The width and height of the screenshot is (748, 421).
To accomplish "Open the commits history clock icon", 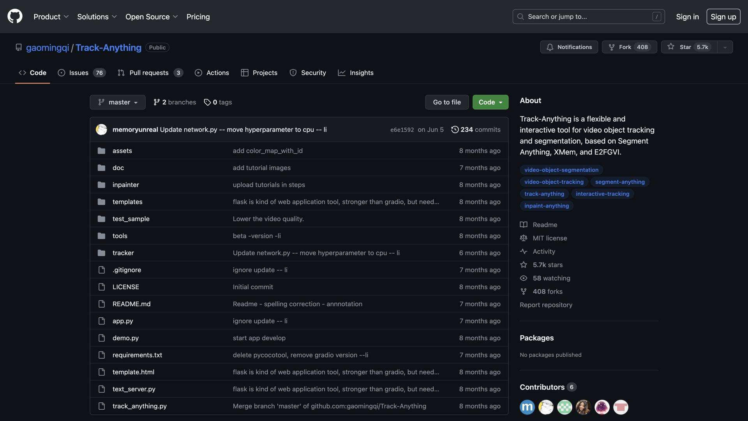I will 455,129.
